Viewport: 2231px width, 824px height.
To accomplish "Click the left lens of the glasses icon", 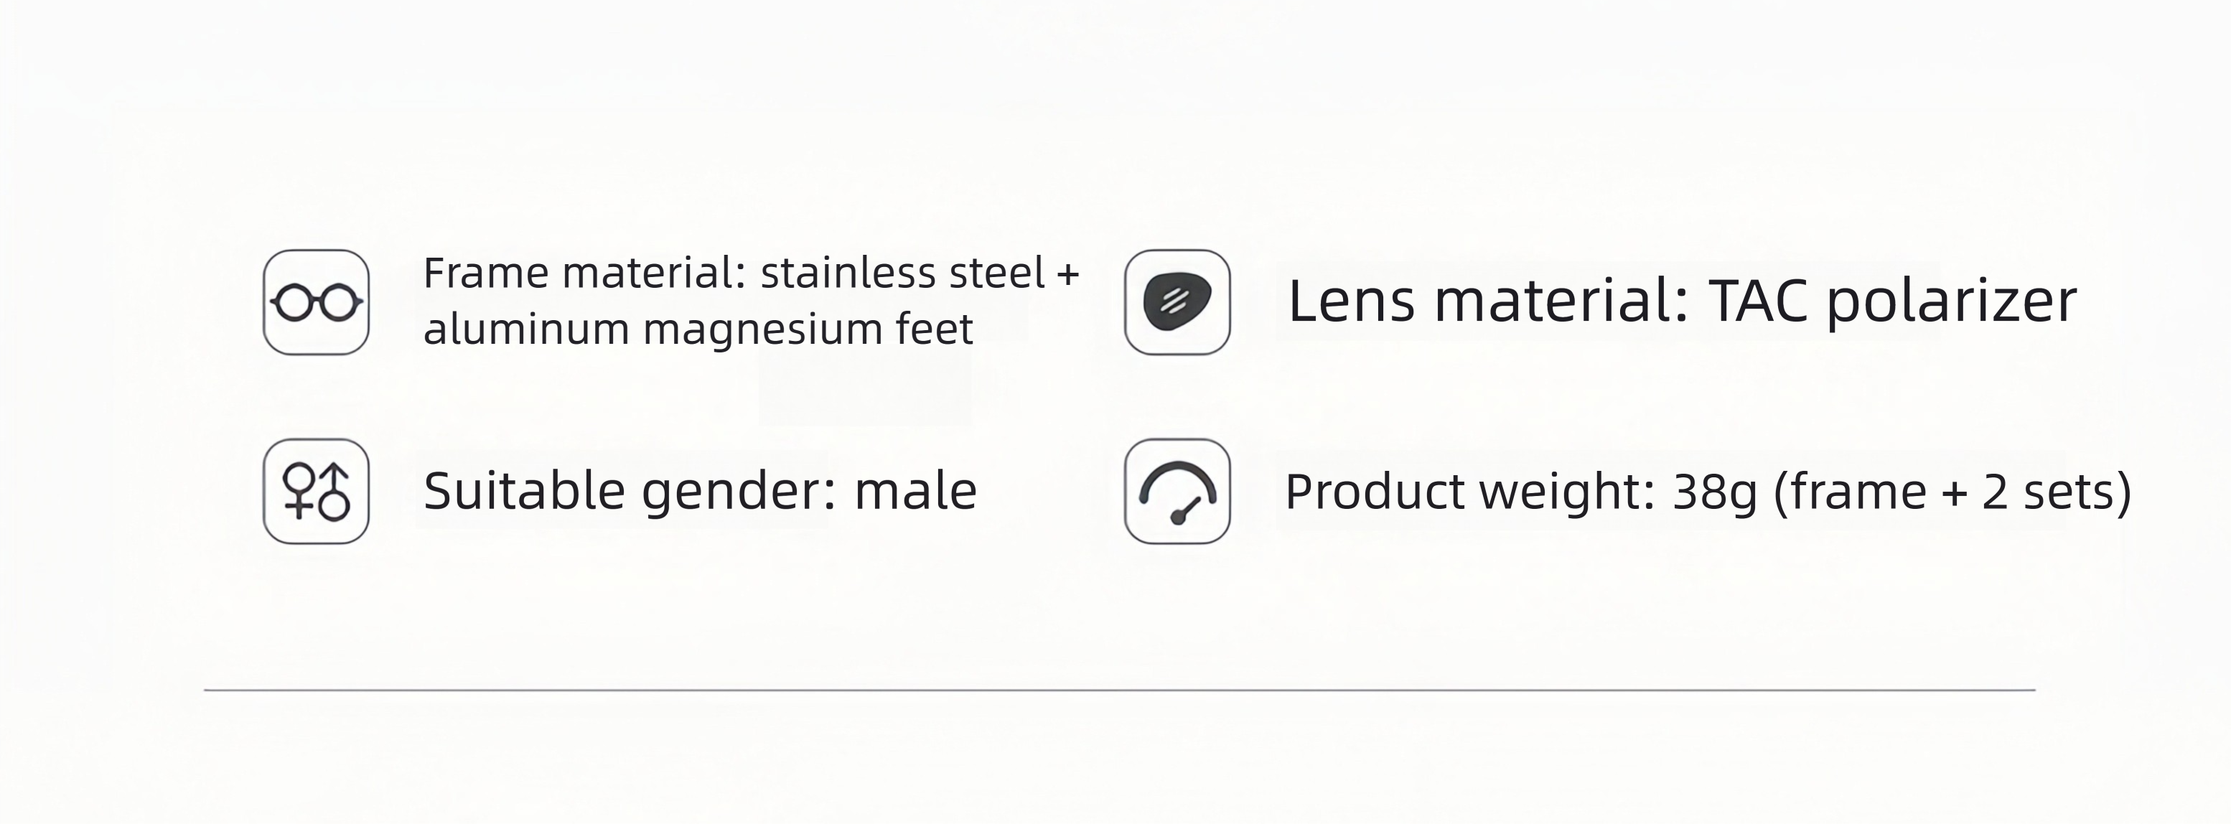I will pos(294,304).
